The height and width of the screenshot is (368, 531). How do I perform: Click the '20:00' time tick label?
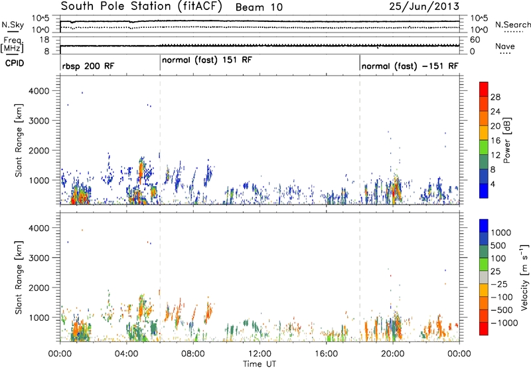tap(392, 354)
